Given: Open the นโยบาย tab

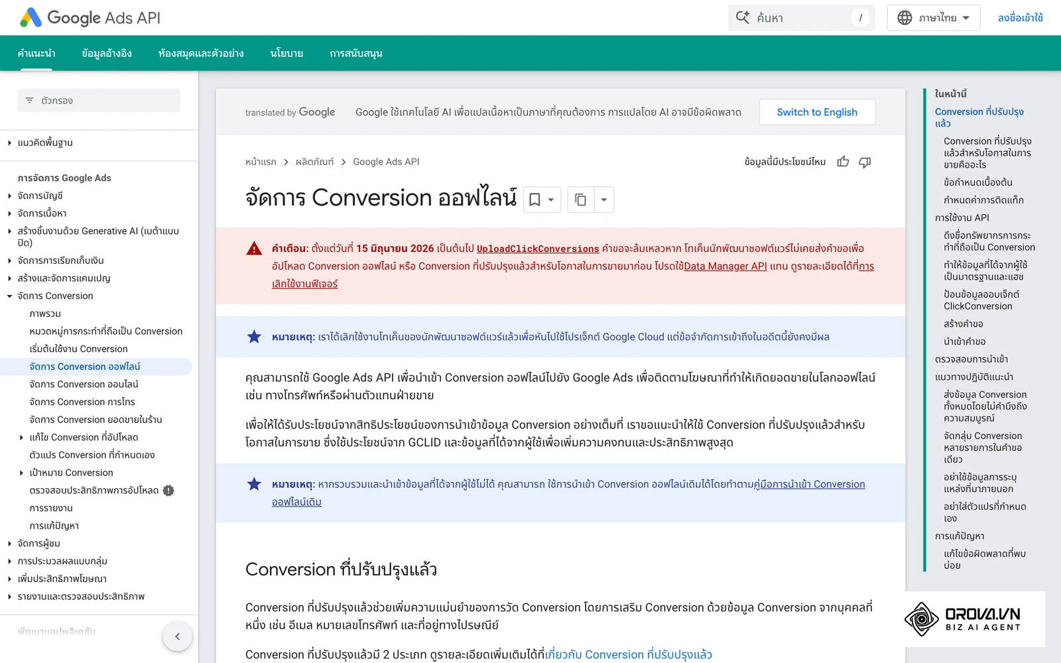Looking at the screenshot, I should (x=286, y=53).
